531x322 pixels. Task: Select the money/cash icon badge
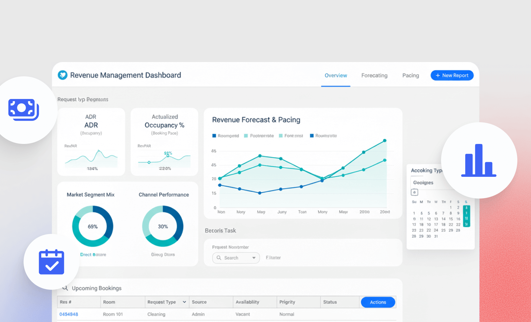coord(23,109)
